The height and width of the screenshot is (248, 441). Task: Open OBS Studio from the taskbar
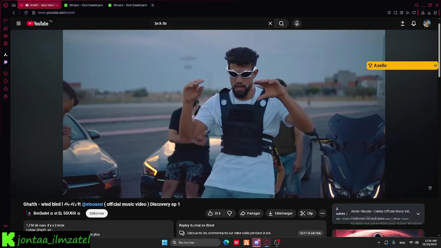pyautogui.click(x=277, y=242)
